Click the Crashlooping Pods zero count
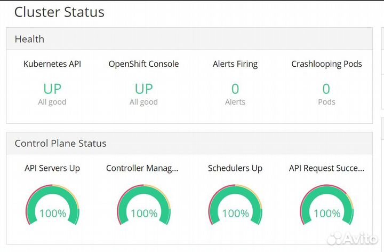Image resolution: width=384 pixels, height=252 pixels. 326,88
